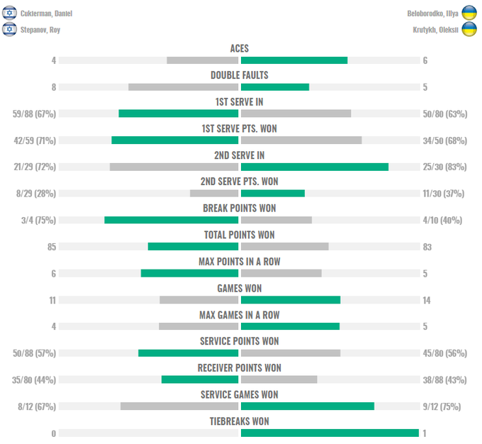Click the DOUBLE FAULTS stat heading

tap(240, 75)
